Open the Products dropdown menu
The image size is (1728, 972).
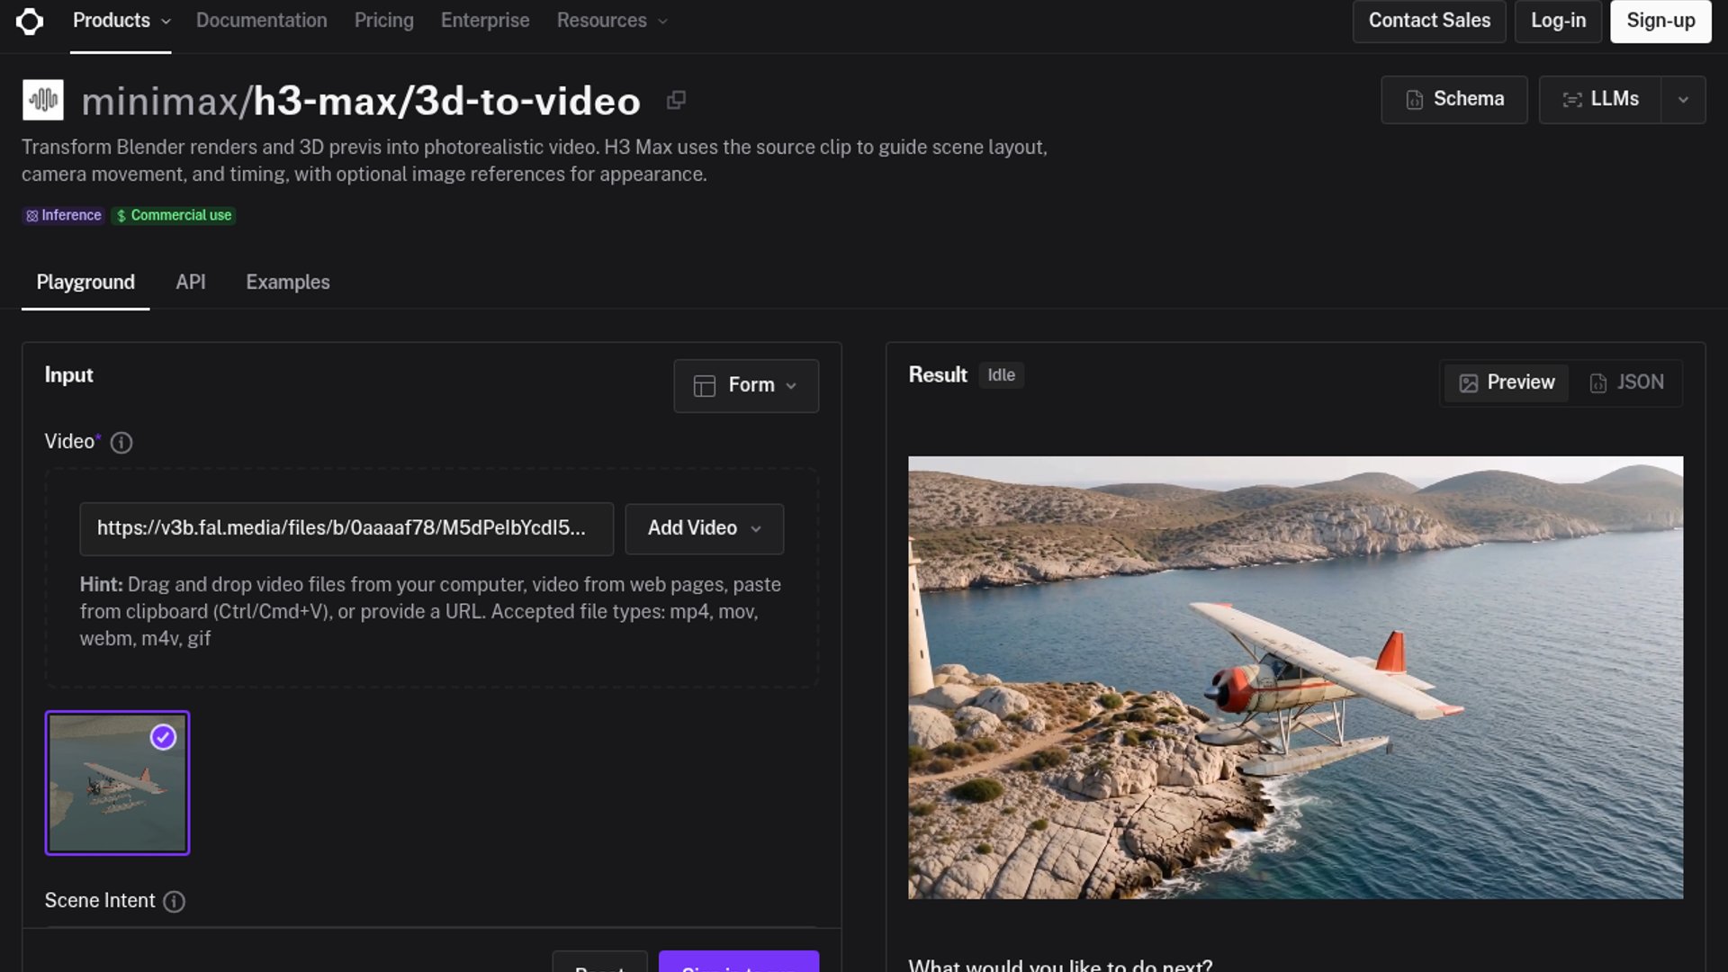[121, 21]
